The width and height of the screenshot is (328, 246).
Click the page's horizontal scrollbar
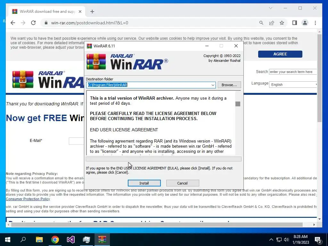[x=157, y=225]
